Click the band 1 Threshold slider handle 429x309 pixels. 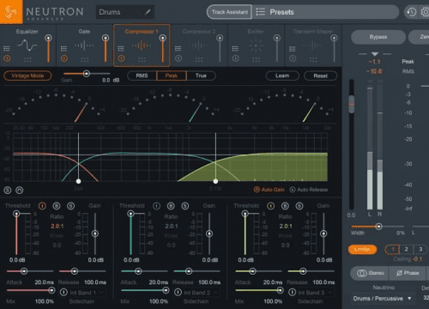click(x=16, y=214)
